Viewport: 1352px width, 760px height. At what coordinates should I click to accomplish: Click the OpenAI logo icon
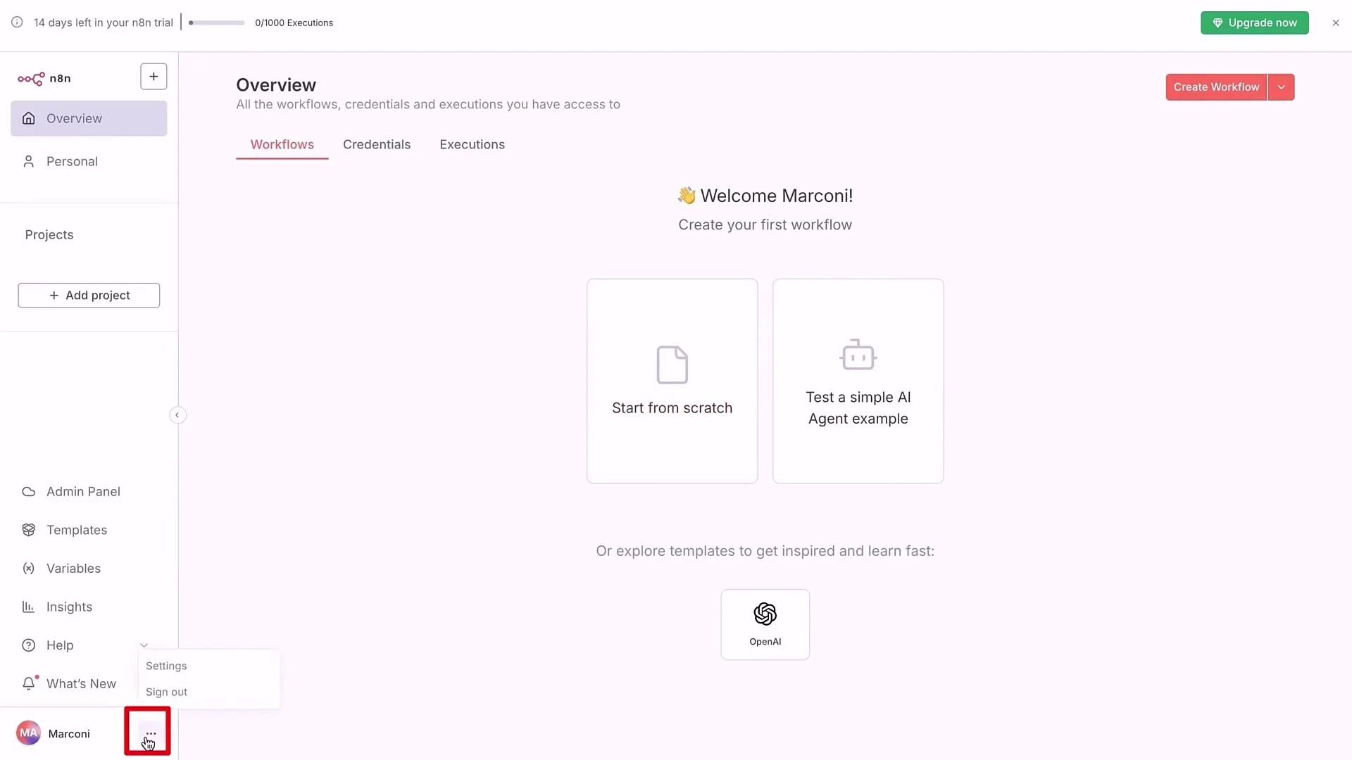coord(765,614)
